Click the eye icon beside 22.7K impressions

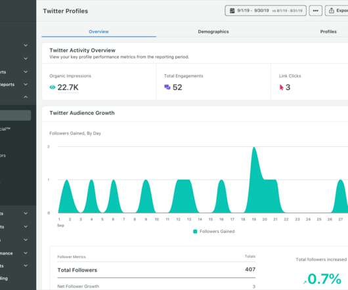(x=53, y=87)
